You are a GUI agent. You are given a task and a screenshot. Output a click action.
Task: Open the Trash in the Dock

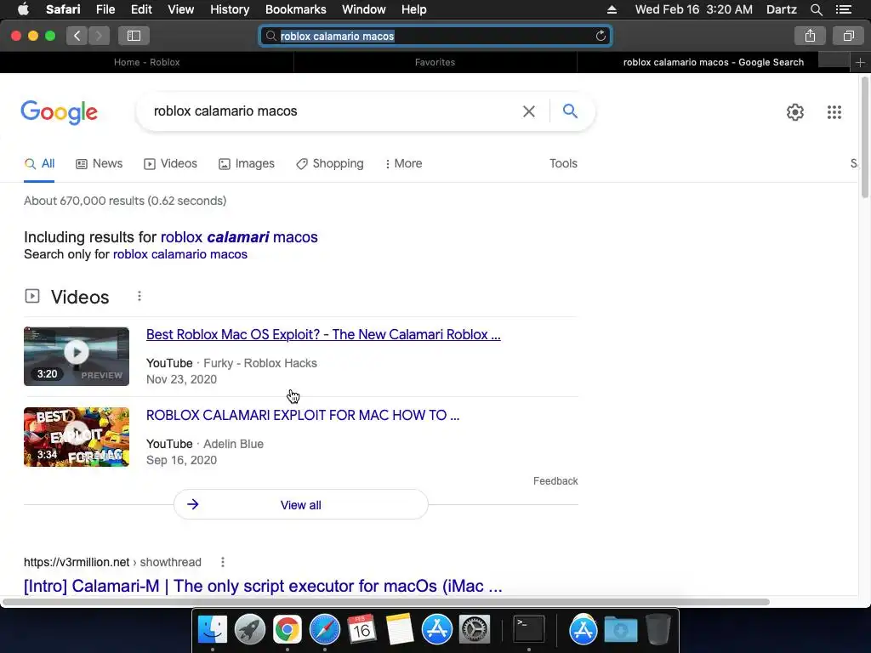pos(658,630)
